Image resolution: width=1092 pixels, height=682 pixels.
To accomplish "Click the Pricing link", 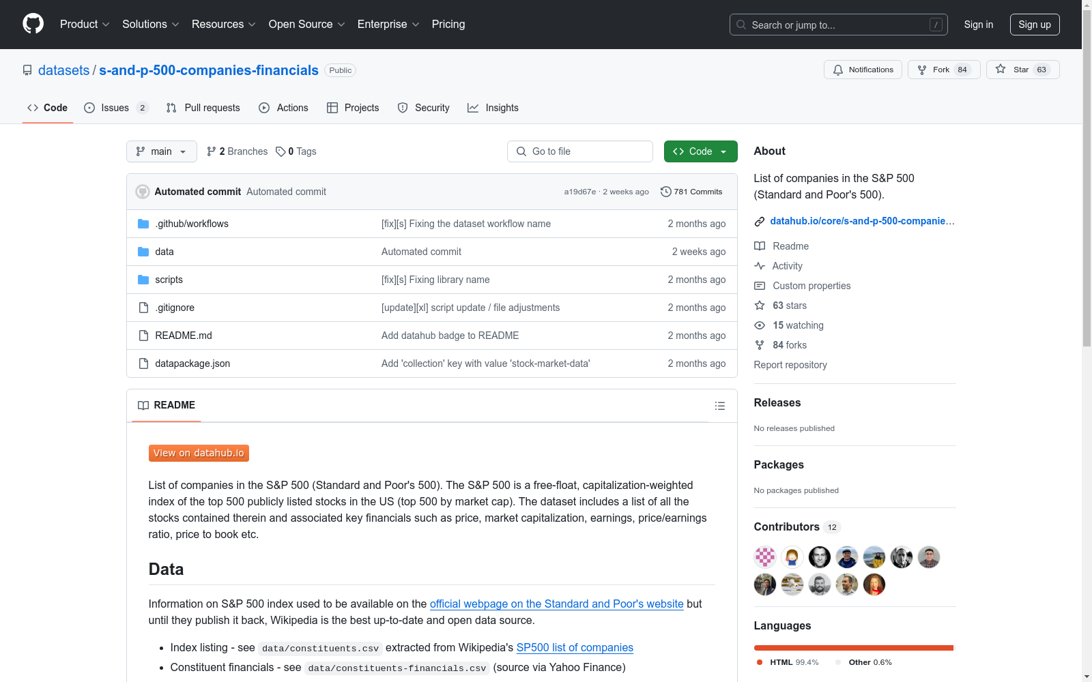I will pyautogui.click(x=448, y=24).
